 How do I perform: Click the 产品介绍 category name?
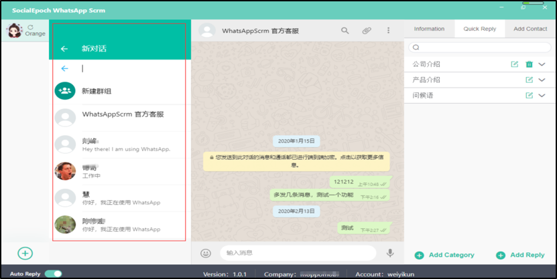click(x=426, y=80)
